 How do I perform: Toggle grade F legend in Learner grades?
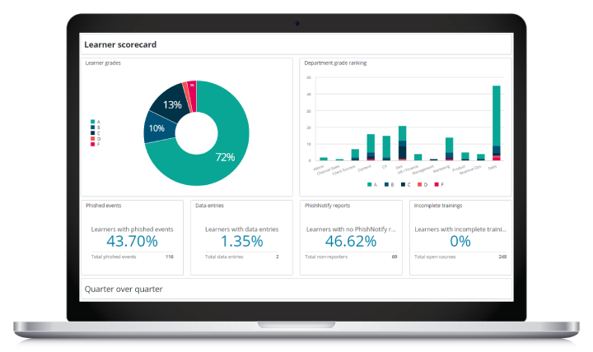click(x=94, y=145)
